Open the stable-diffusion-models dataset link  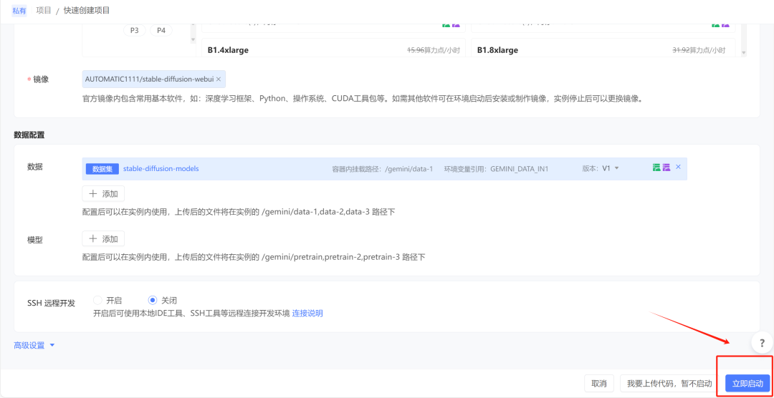[161, 168]
